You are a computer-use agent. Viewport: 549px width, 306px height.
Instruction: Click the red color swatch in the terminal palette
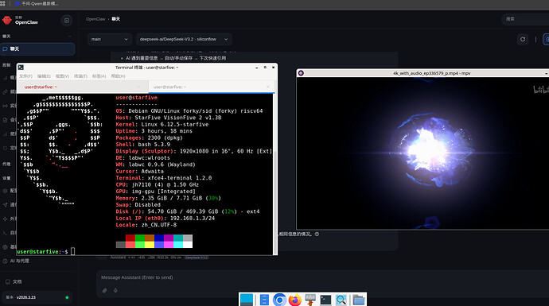point(130,238)
